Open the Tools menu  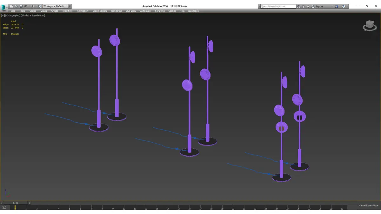(22, 11)
